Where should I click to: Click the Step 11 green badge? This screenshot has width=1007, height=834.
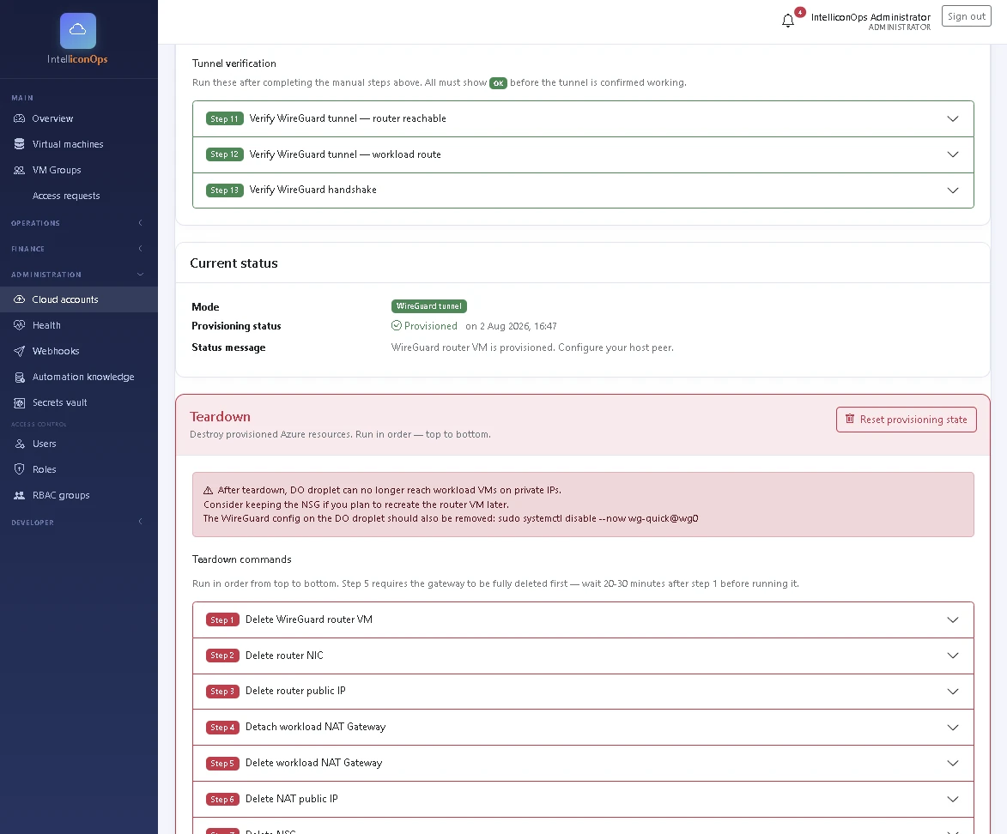tap(225, 118)
